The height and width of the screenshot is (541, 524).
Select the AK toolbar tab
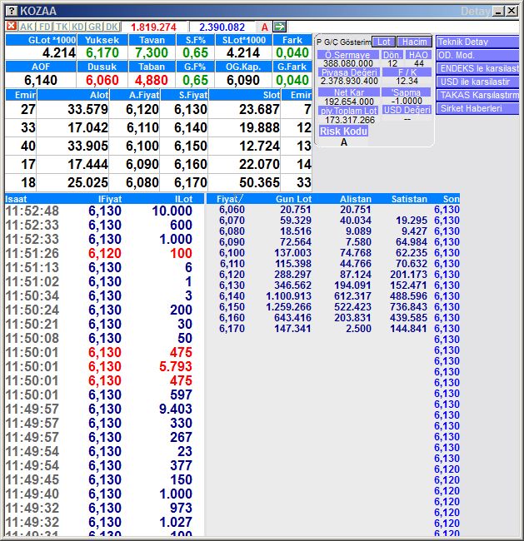coord(27,27)
